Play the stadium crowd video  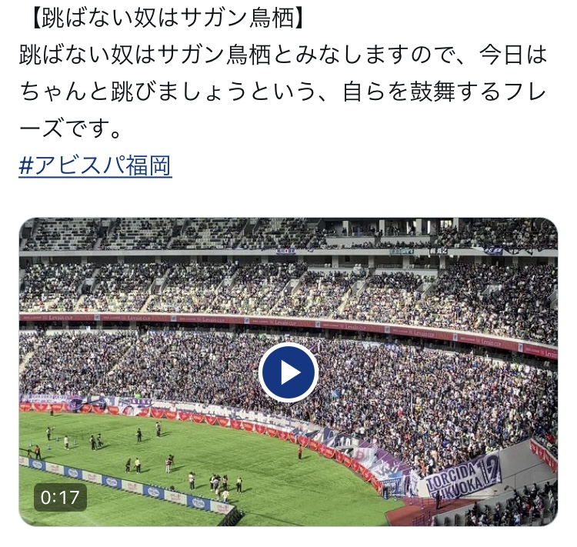[288, 372]
